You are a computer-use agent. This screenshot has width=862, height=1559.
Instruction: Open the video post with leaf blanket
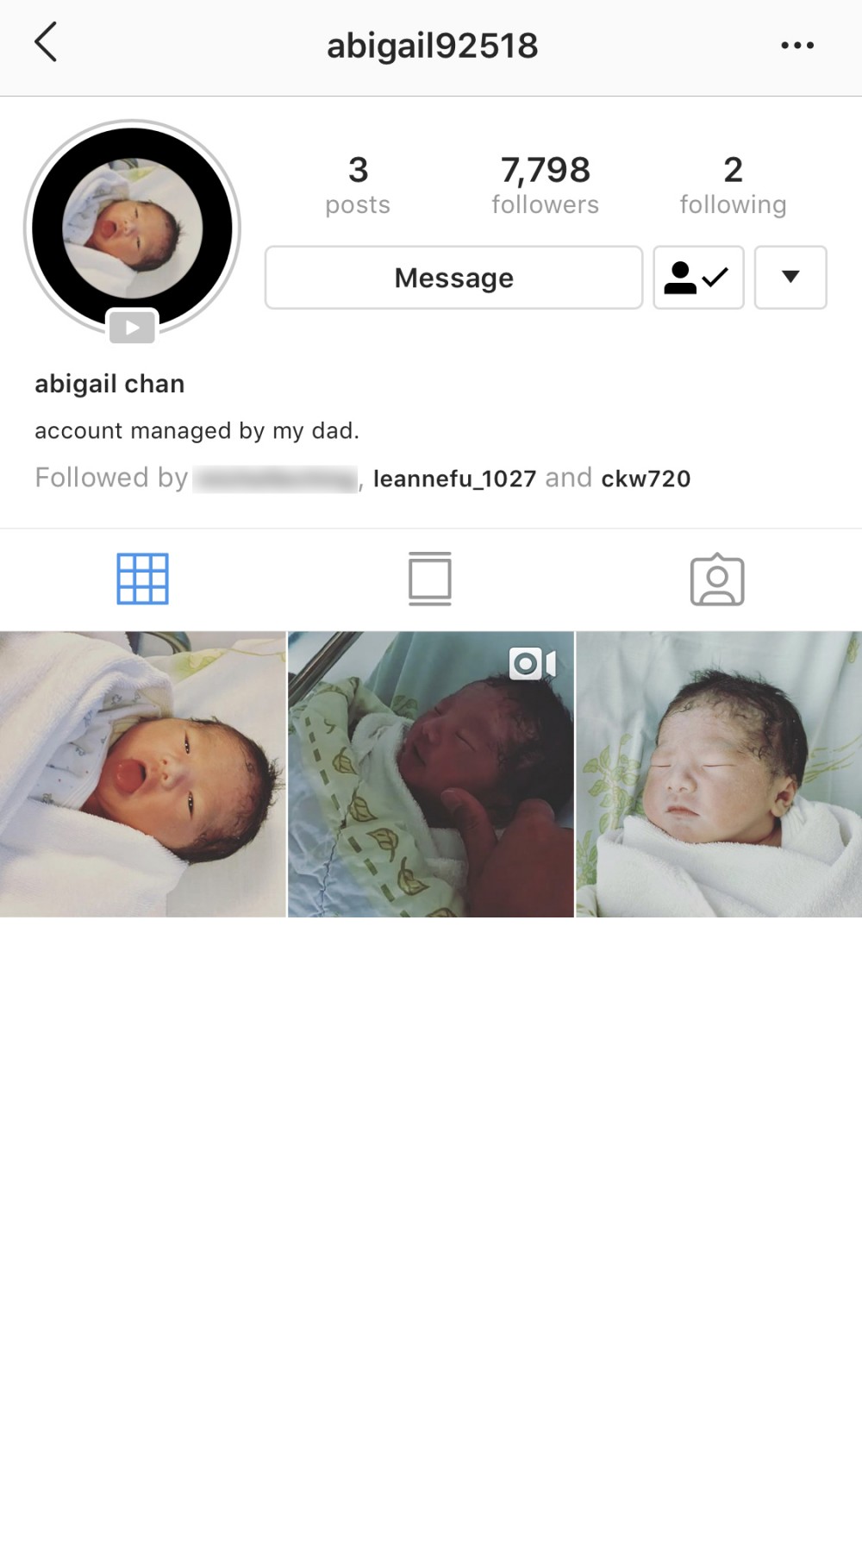pyautogui.click(x=431, y=774)
